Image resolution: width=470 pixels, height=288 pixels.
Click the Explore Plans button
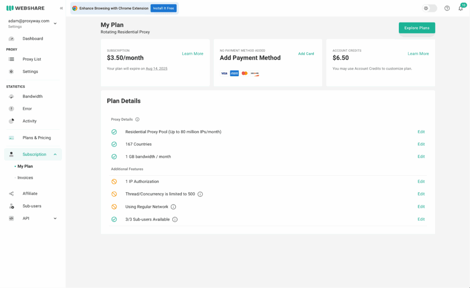click(x=416, y=28)
